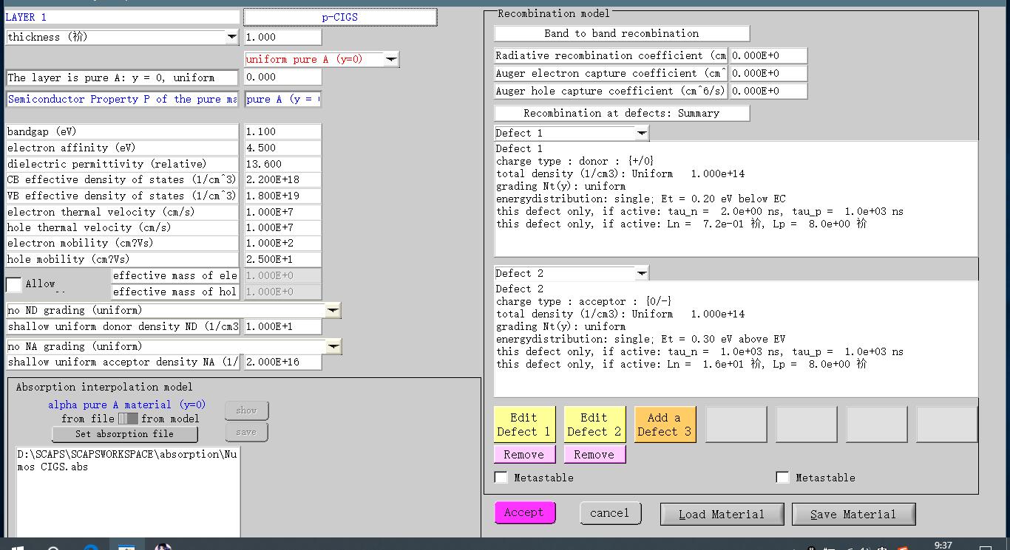Check the right Metastable checkbox
Image resolution: width=1010 pixels, height=550 pixels.
point(782,478)
